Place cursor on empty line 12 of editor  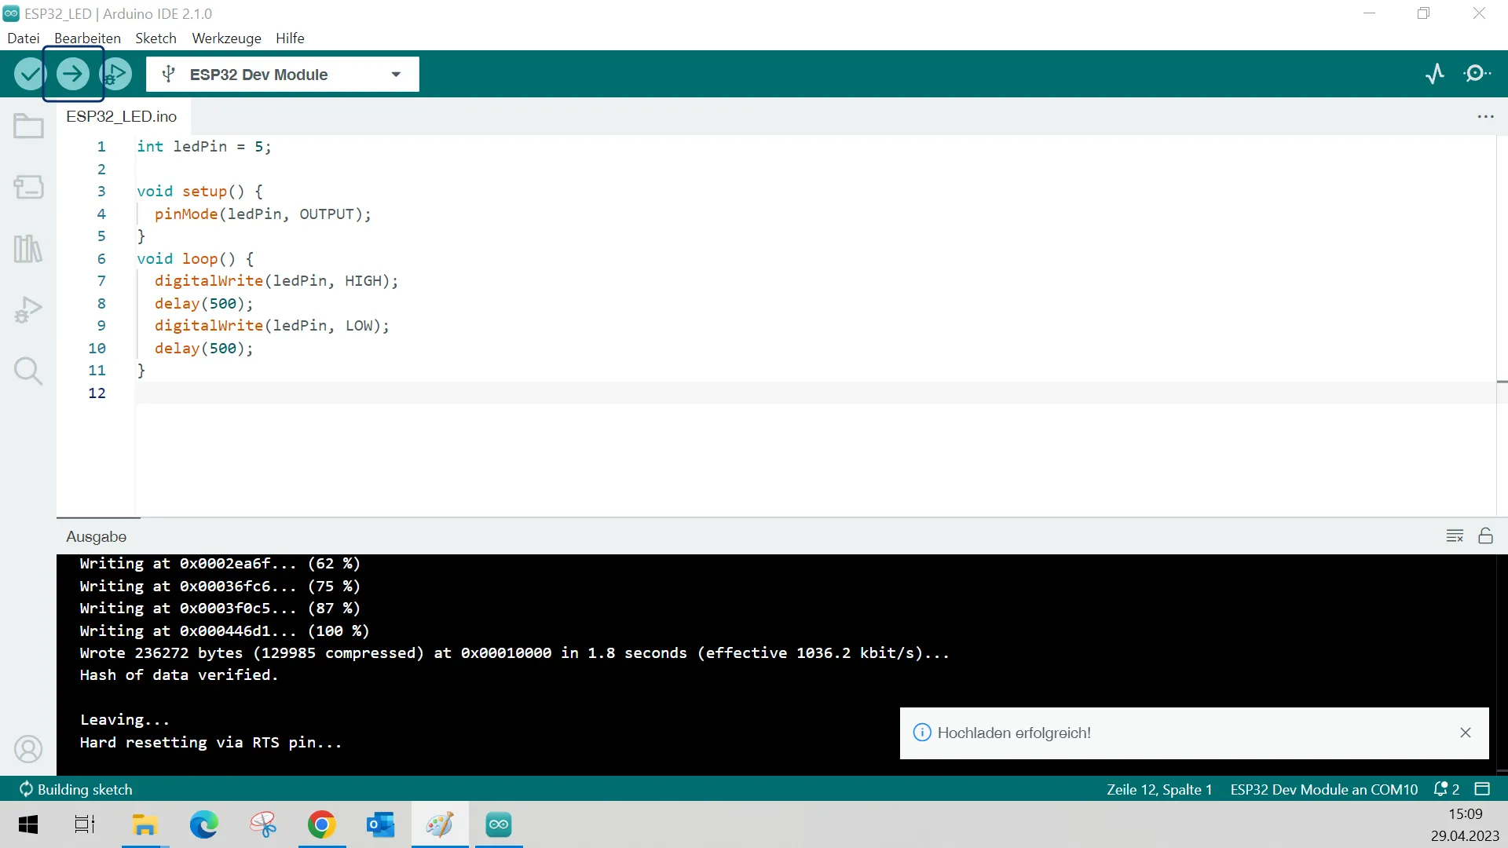[815, 393]
